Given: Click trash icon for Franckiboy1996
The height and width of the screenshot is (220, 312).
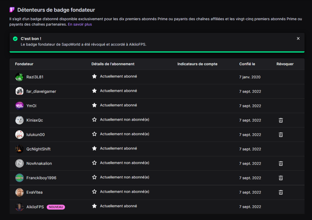Looking at the screenshot, I should coord(281,178).
